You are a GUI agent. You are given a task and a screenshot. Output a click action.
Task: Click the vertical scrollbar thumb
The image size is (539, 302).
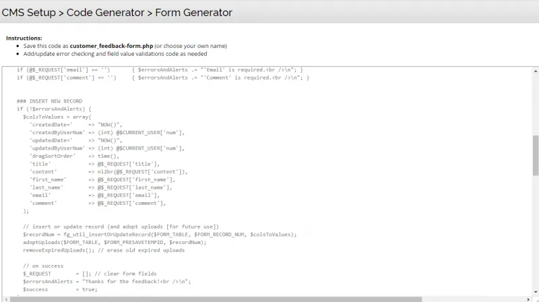535,154
